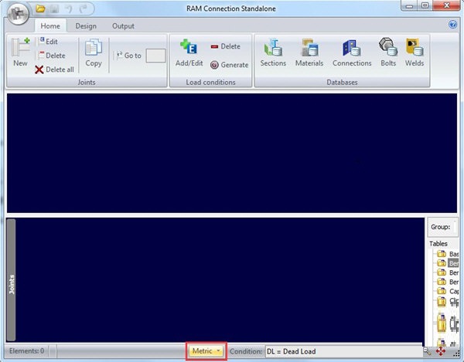Image resolution: width=464 pixels, height=362 pixels.
Task: Open the Materials database
Action: point(309,52)
